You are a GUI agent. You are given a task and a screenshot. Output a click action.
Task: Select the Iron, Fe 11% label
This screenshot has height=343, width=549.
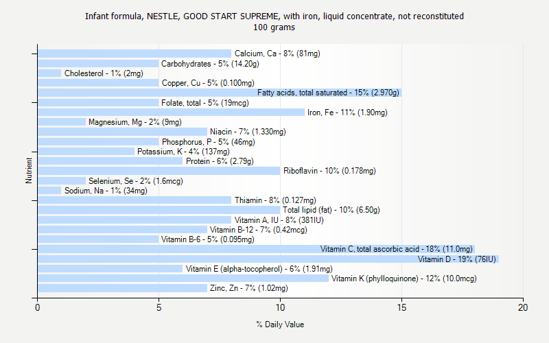point(347,113)
